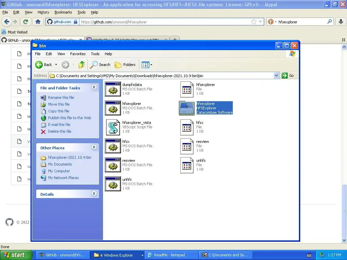Select the unhfs 1 KB File icon
Viewport: 347px width, 260px height.
coord(187,165)
